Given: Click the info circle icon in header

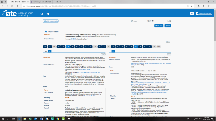Looking at the screenshot, I should 48,14.
